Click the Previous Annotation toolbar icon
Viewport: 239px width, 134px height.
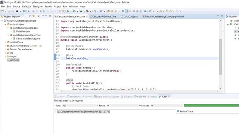tap(160, 11)
